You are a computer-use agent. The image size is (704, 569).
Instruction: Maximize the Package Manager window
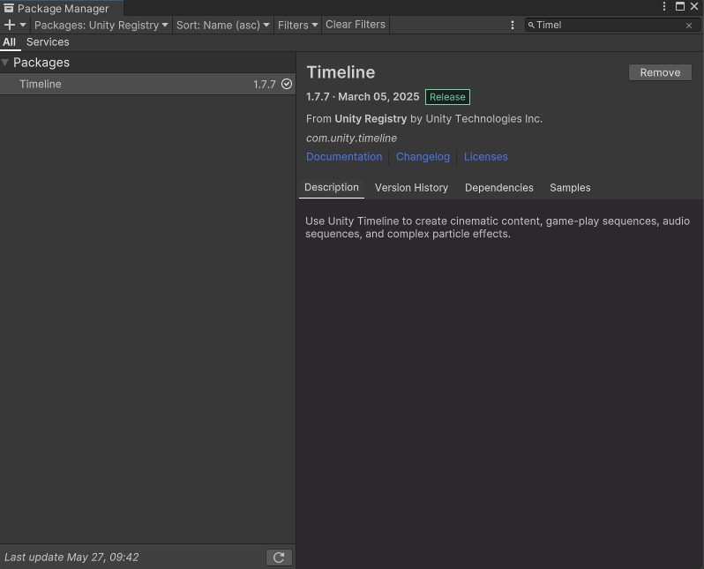pos(680,6)
